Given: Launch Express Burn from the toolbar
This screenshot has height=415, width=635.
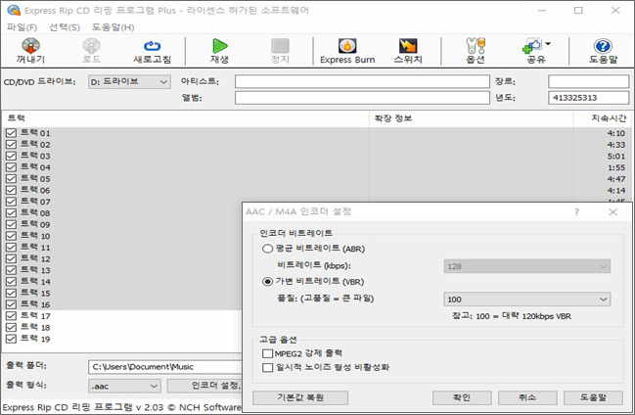Looking at the screenshot, I should 347,46.
